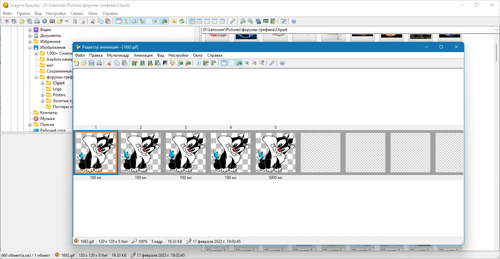Select the Контакты folder in the tree
This screenshot has height=259, width=500.
tap(49, 113)
